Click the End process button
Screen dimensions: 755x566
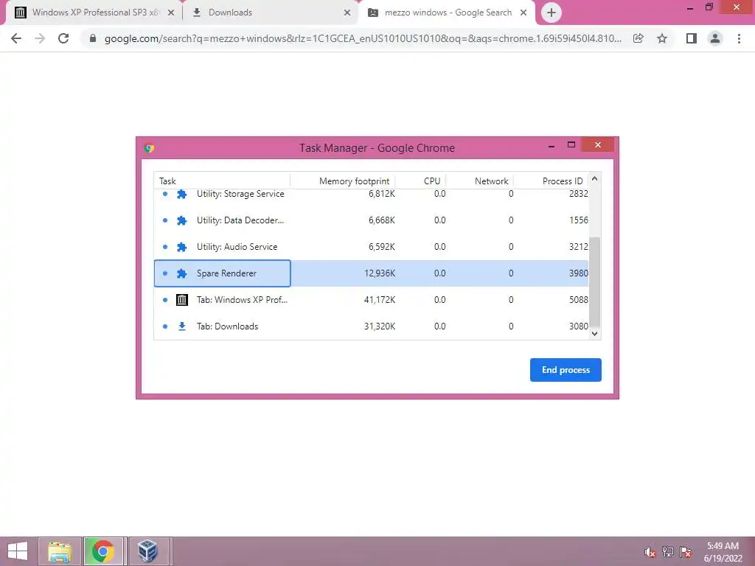pyautogui.click(x=566, y=370)
